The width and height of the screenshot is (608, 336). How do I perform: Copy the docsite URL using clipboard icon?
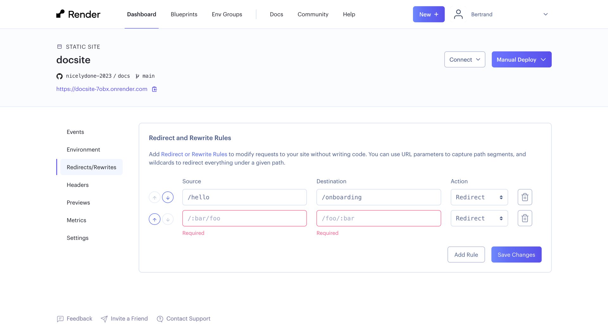[x=155, y=89]
